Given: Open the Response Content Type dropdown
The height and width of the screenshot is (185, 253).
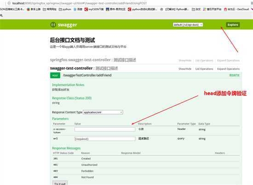Looking at the screenshot, I should pyautogui.click(x=103, y=112).
